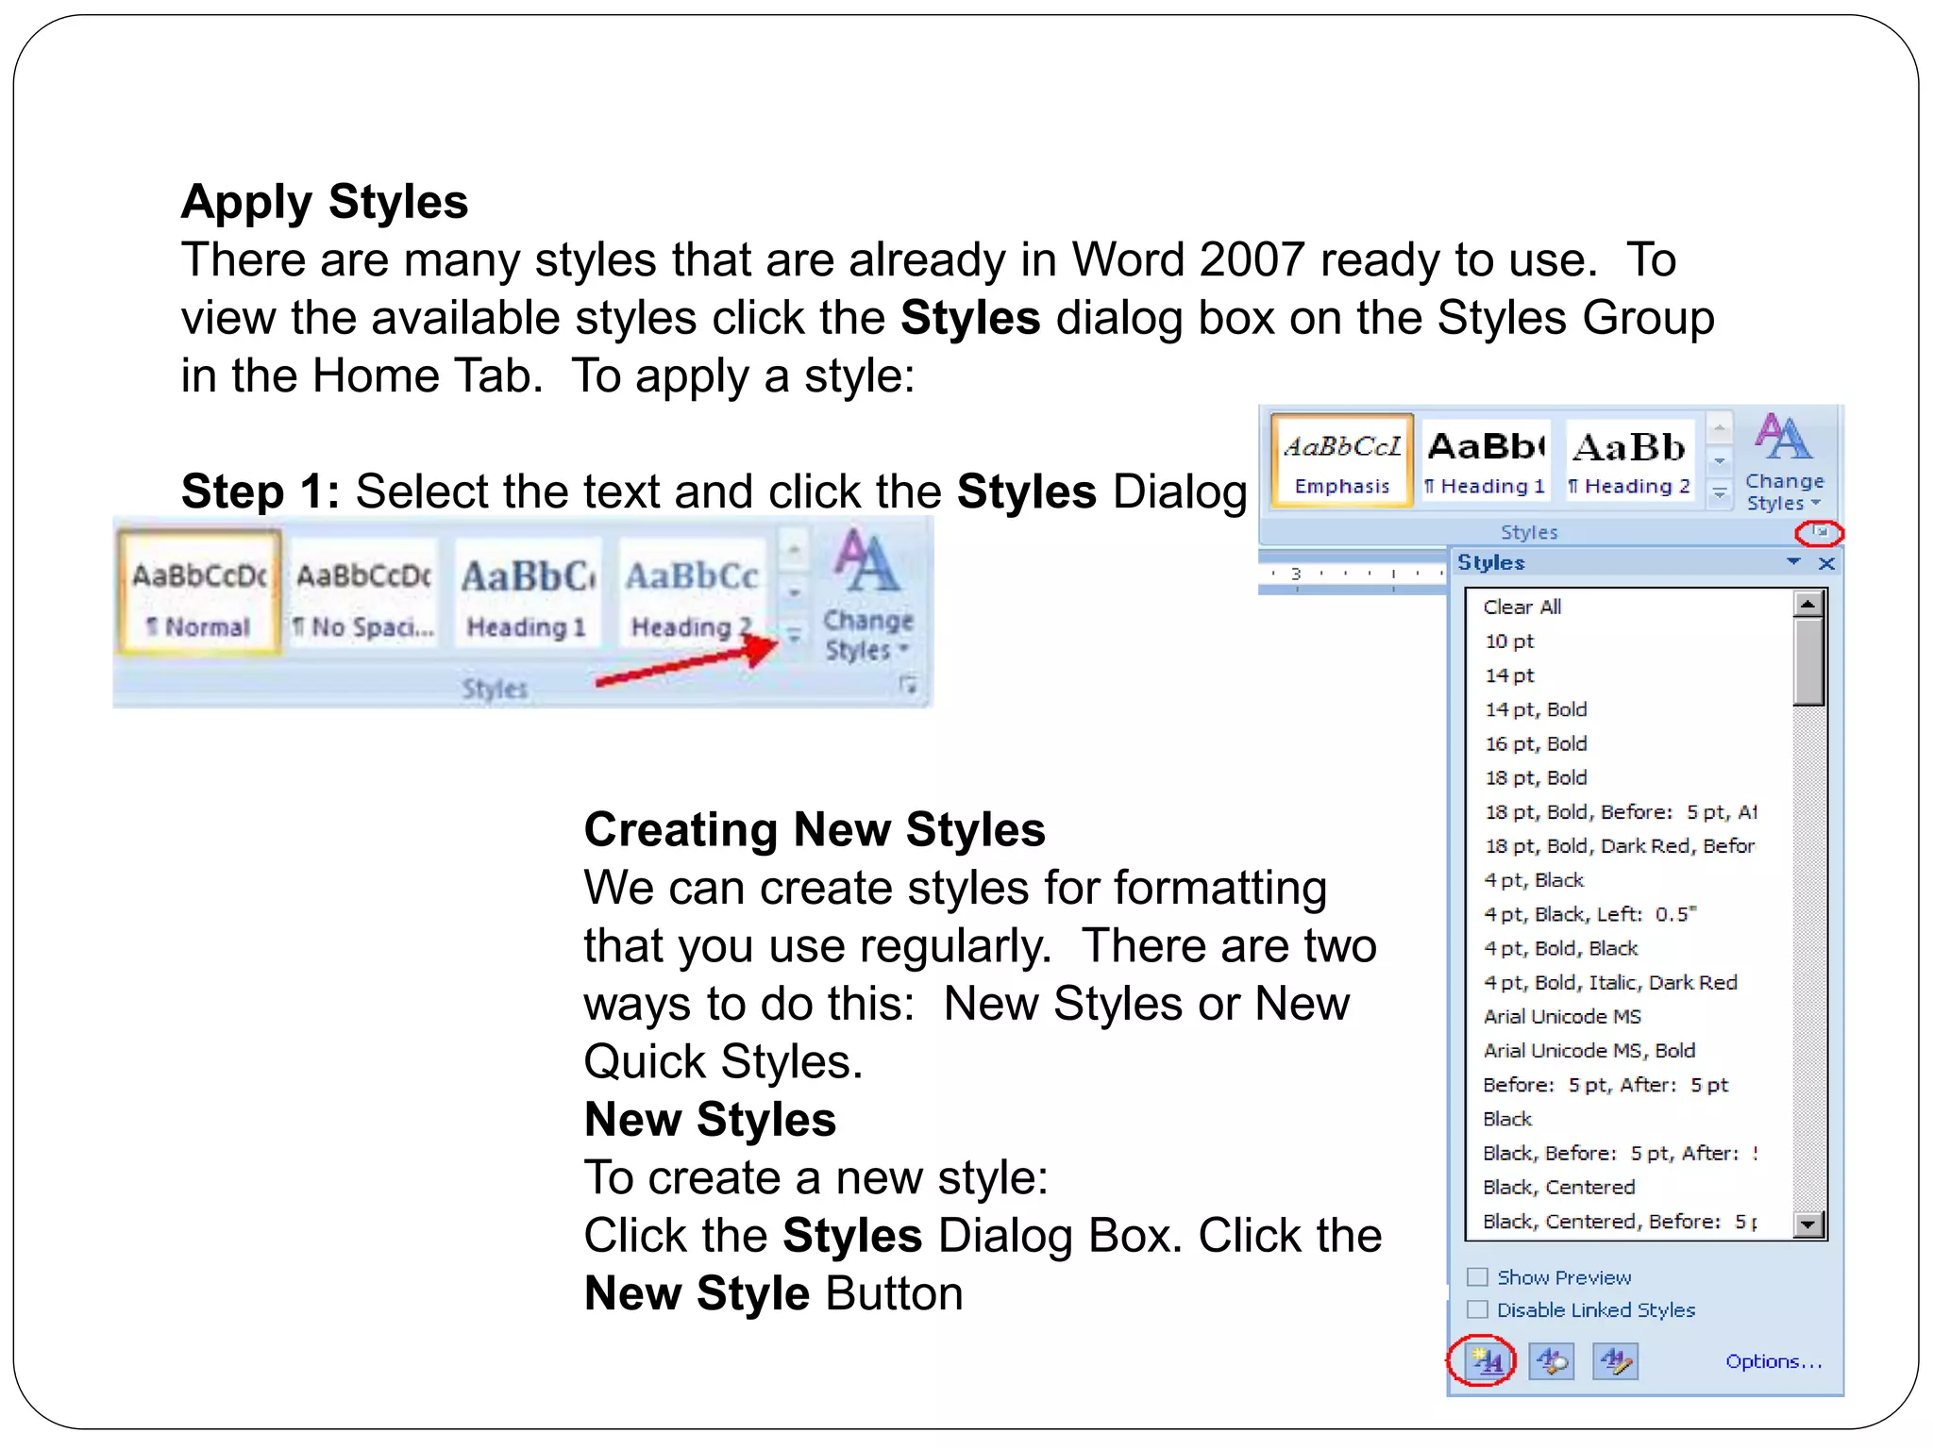Expand the right styles gallery More arrow
1933x1449 pixels.
1720,493
